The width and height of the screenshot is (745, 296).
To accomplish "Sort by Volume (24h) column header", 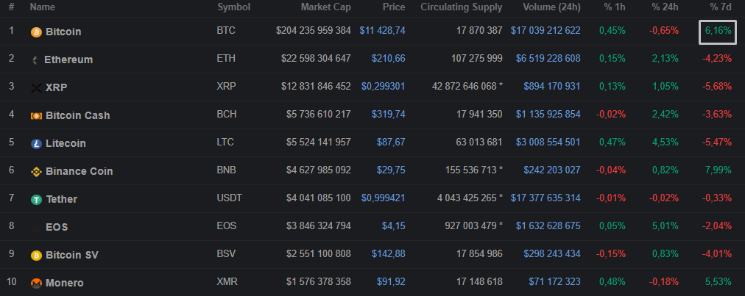I will coord(551,7).
